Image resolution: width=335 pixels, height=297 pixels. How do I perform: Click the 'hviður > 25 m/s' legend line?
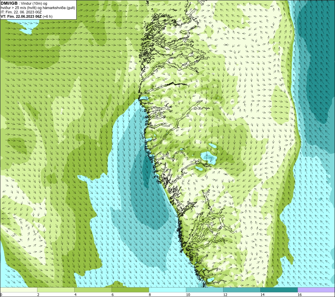click(x=38, y=8)
